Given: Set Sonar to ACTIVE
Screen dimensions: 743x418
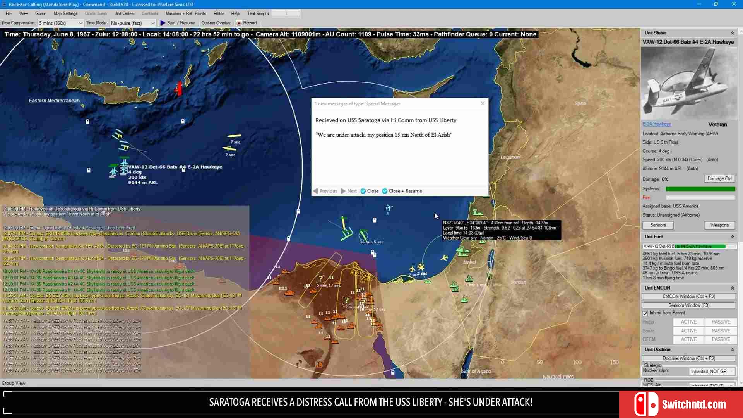Looking at the screenshot, I should (x=688, y=331).
